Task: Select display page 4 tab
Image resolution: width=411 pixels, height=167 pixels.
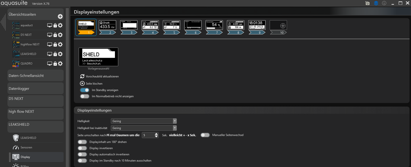Action: pyautogui.click(x=150, y=28)
